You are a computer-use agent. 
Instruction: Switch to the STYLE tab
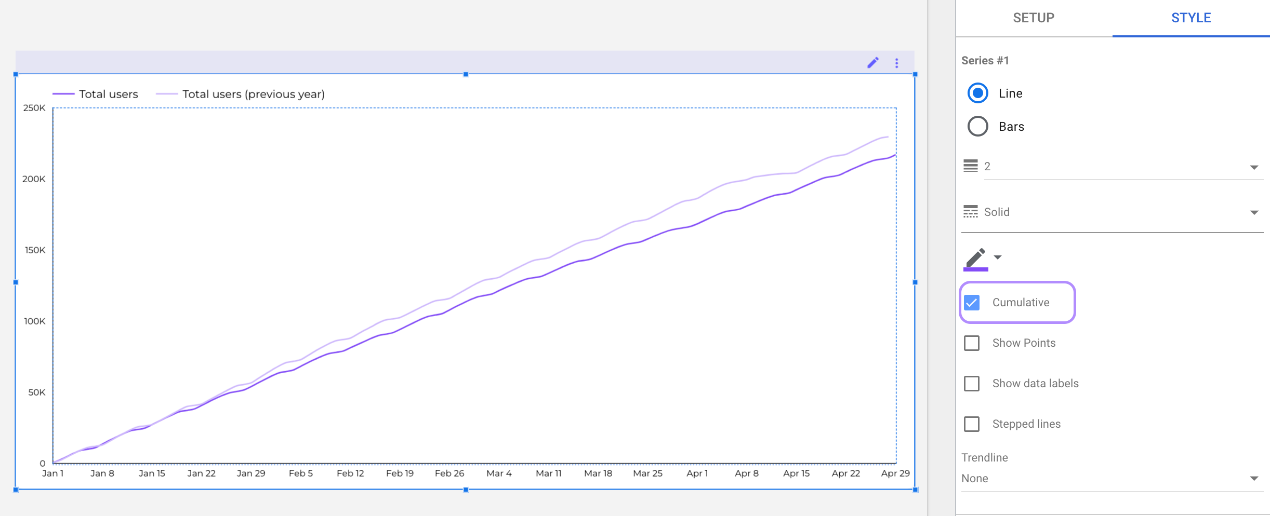1191,18
